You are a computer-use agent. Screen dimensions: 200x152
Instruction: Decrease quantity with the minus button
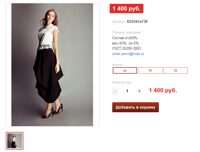coord(115,91)
